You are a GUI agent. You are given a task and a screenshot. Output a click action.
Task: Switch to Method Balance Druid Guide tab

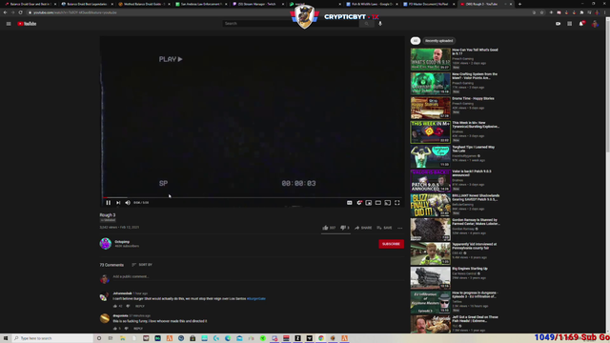tap(144, 4)
